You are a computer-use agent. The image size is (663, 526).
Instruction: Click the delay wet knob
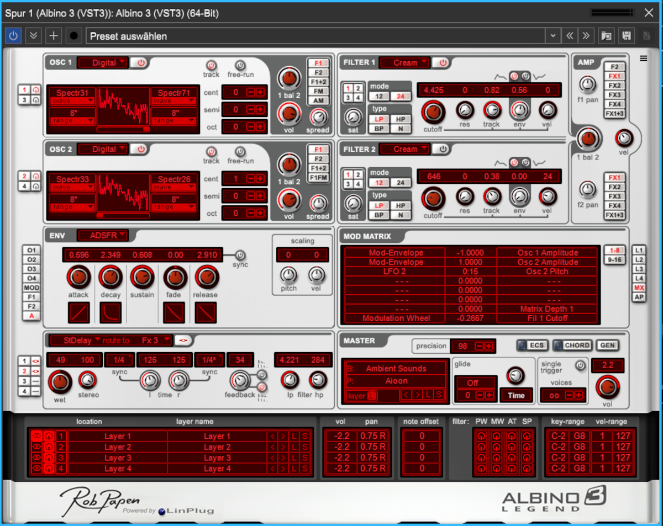(x=60, y=381)
